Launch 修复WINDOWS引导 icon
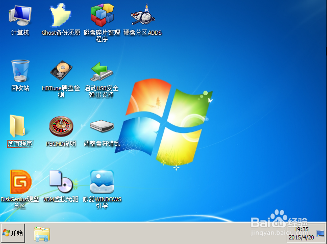This screenshot has height=244, width=327. 102,181
